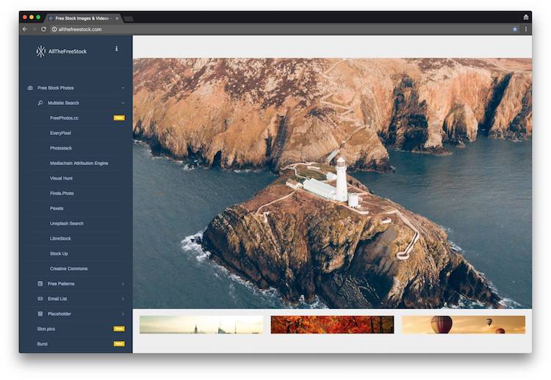Open Burst sidebar link
The width and height of the screenshot is (551, 380).
point(42,344)
